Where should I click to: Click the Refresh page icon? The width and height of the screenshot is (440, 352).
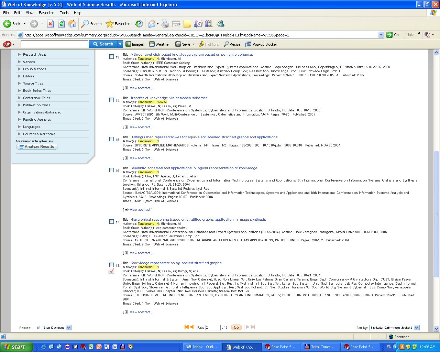click(62, 24)
